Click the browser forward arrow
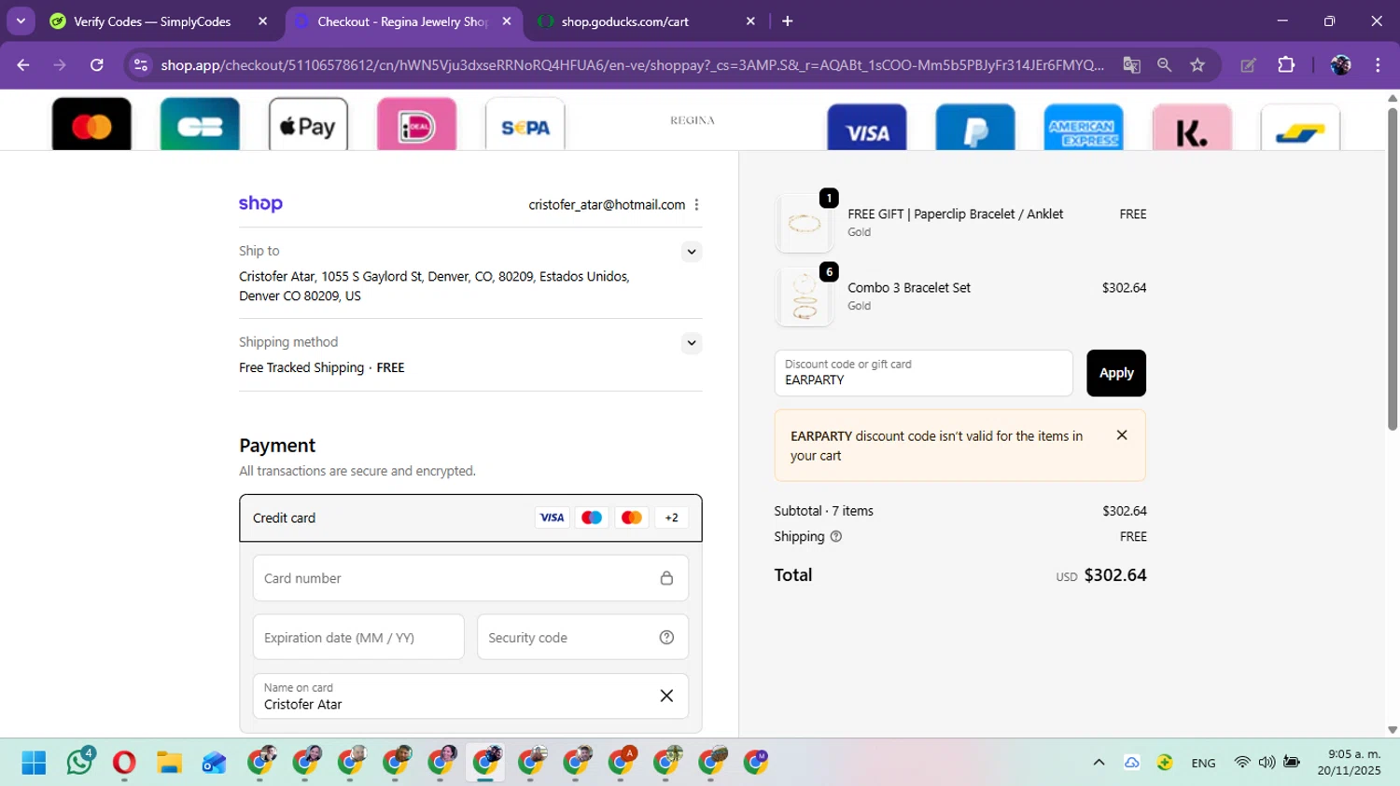 click(x=60, y=64)
